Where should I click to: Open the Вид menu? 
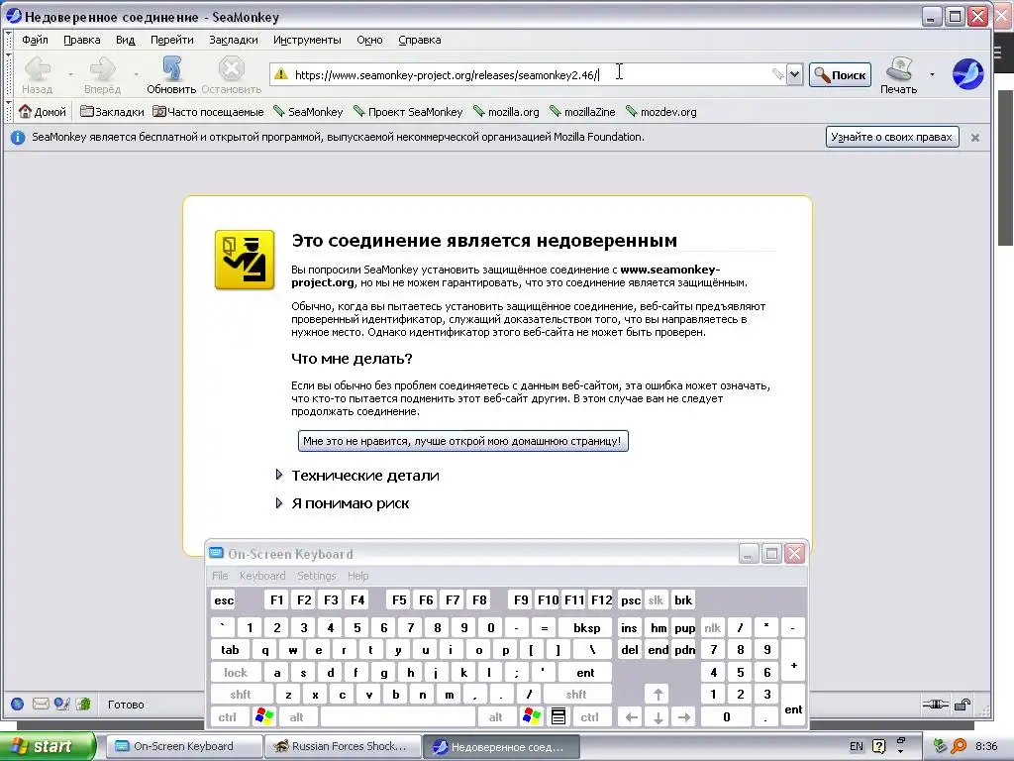click(126, 40)
